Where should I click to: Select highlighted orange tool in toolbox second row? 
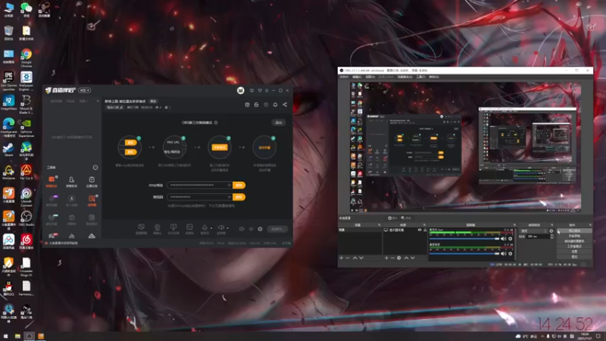click(x=92, y=199)
